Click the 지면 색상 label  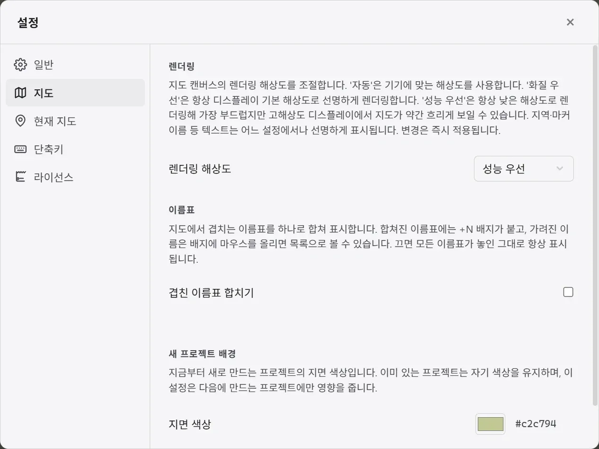(190, 424)
